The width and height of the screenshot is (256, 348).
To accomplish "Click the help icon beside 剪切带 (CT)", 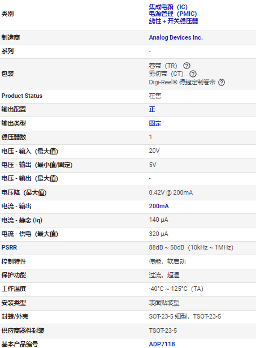I will pos(193,74).
